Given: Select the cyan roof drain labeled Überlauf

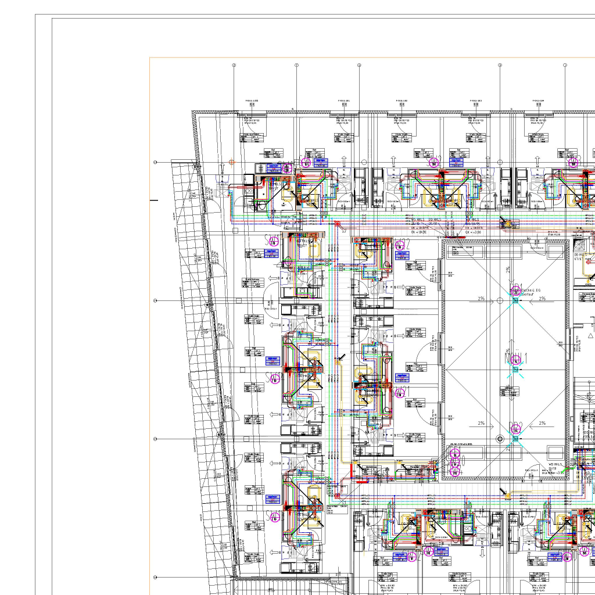Looking at the screenshot, I should coord(515,300).
